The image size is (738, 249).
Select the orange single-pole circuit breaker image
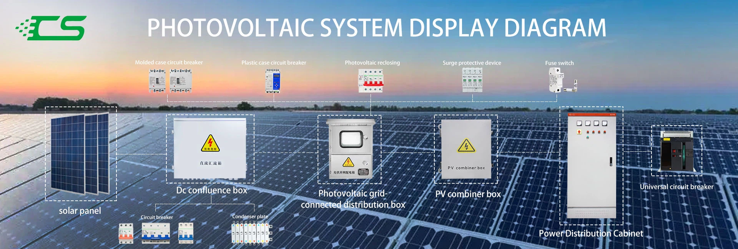tap(126, 233)
